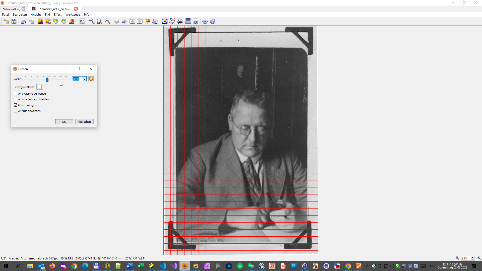Rotate image left using toolbar icon
The width and height of the screenshot is (482, 271).
(56, 21)
